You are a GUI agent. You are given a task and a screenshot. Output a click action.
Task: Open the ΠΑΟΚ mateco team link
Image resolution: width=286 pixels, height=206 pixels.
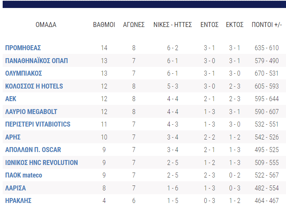24,175
